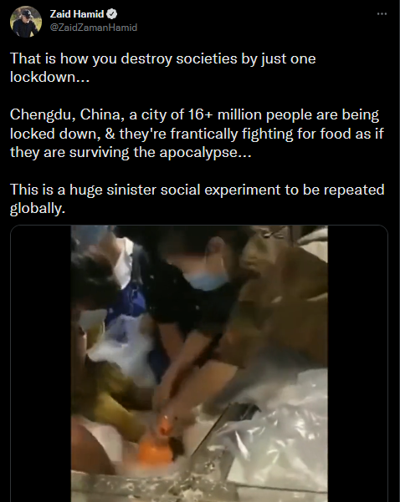
Task: Click the sentence 'This is a huge sinister social experiment'
Action: click(x=145, y=190)
